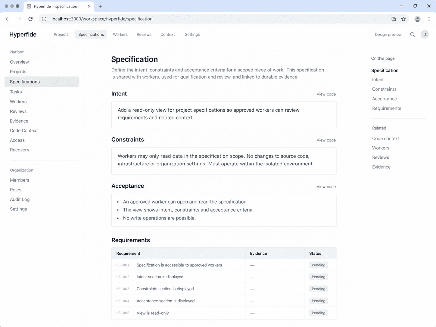Viewport: 436px width, 327px height.
Task: Open the Projects top navigation item
Action: [61, 35]
